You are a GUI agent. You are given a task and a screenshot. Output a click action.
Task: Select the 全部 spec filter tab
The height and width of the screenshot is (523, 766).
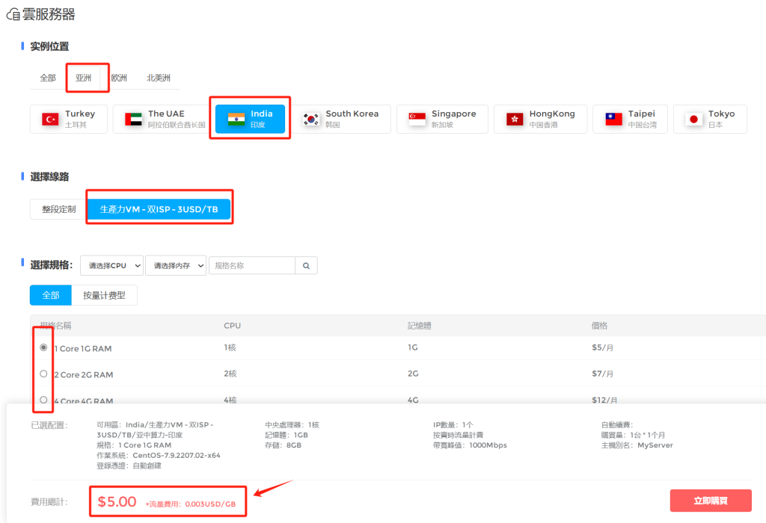pos(51,295)
